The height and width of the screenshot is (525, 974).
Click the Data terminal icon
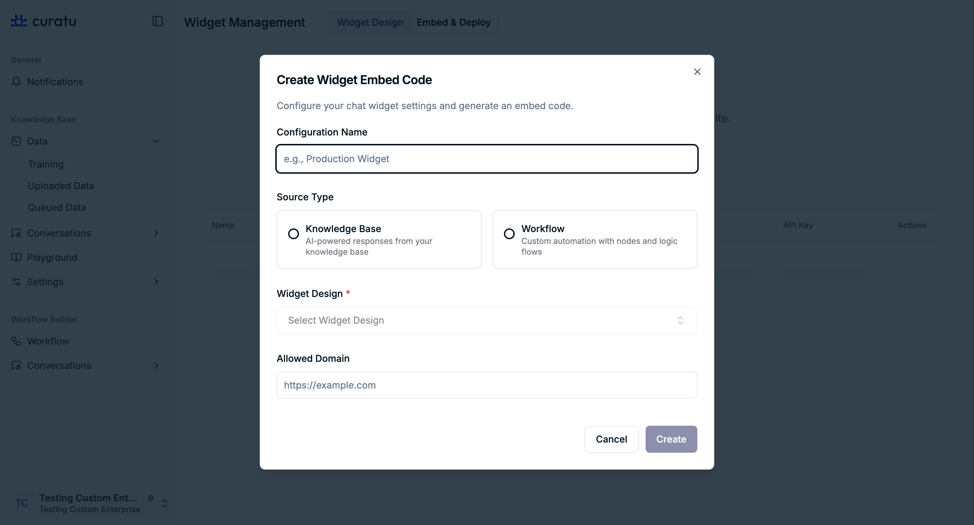coord(16,141)
